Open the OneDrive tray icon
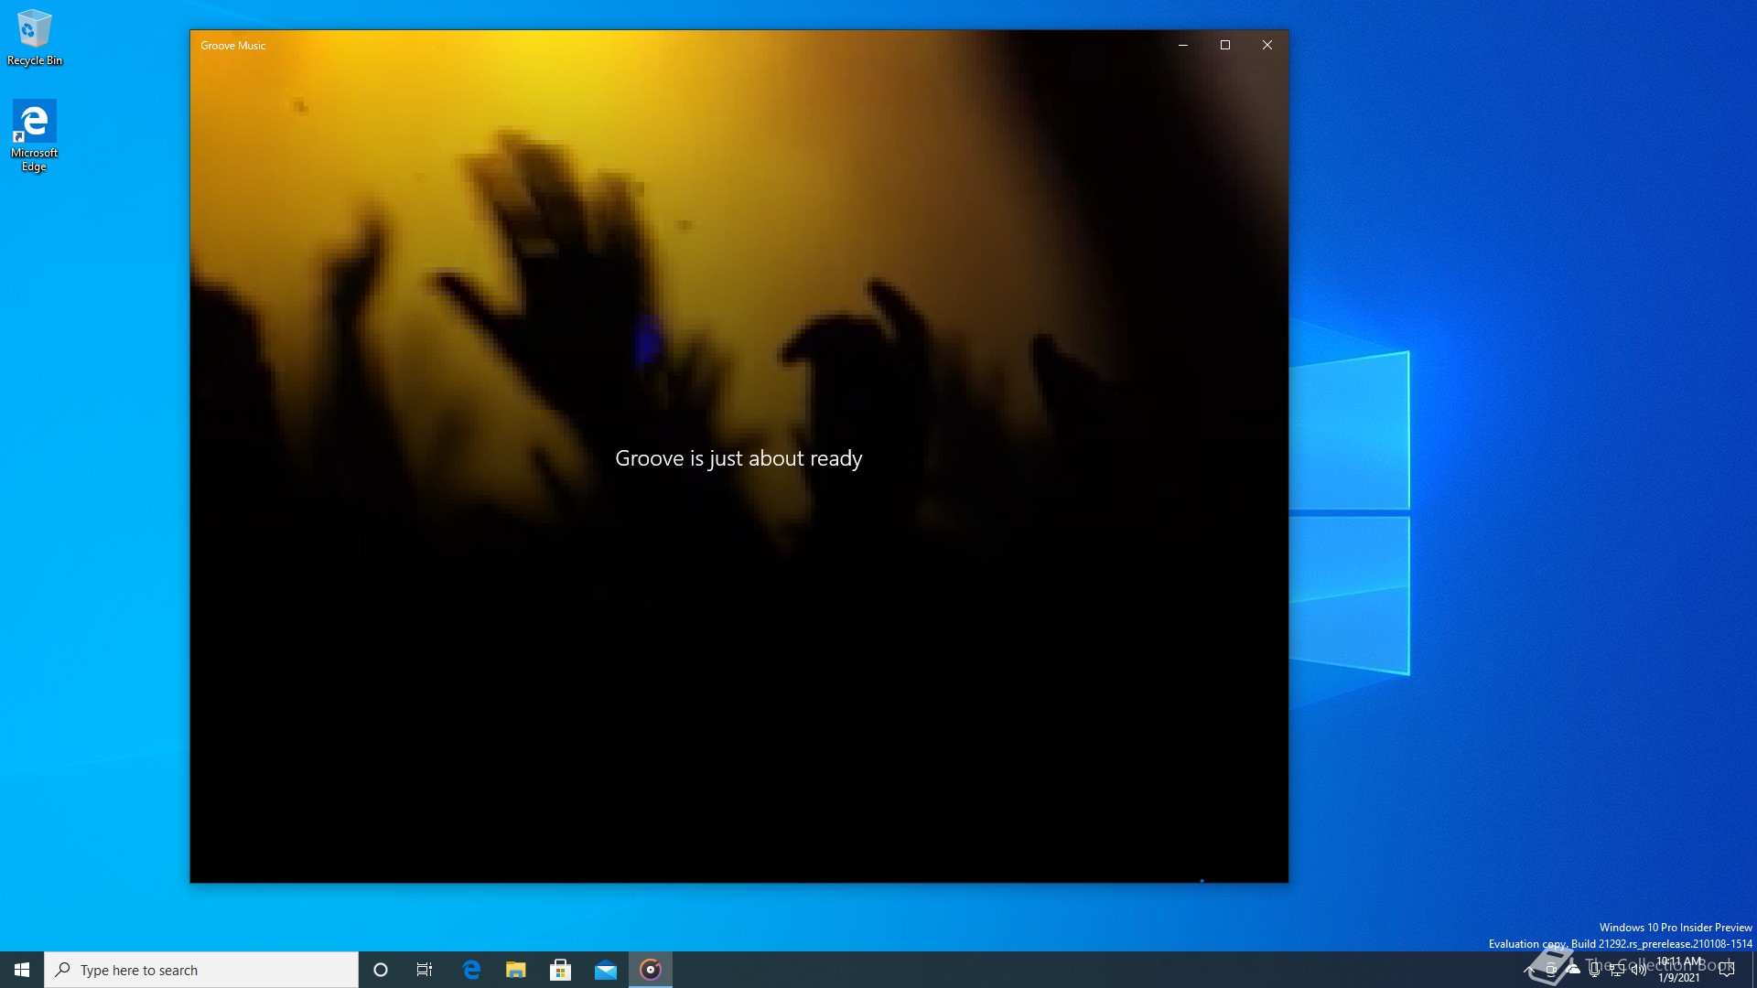 pos(1573,970)
